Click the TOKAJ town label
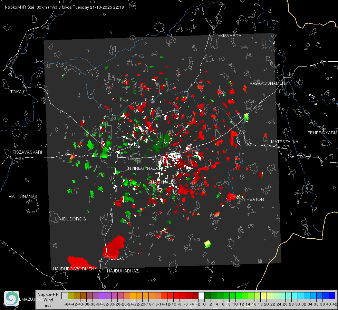This screenshot has height=310, width=338. click(x=17, y=92)
